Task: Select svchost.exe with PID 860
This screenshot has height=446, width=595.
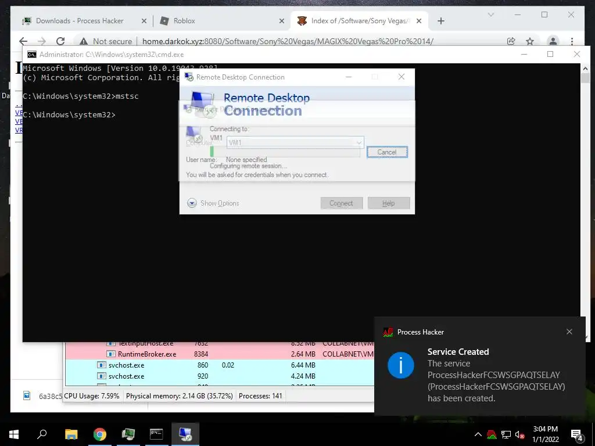Action: pyautogui.click(x=219, y=365)
